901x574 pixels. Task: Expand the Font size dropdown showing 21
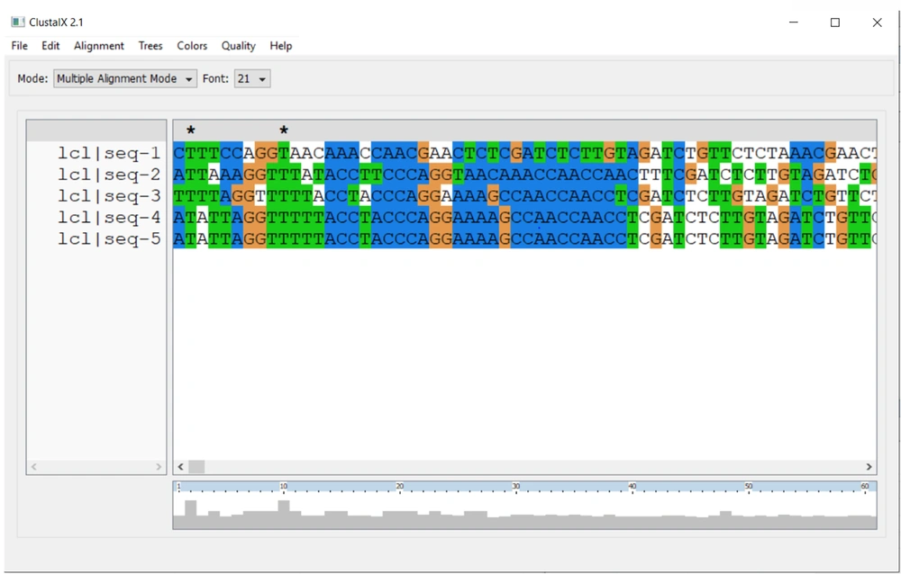coord(252,78)
